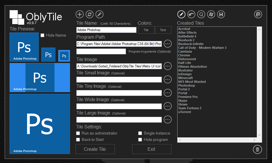Toggle the Hide Name checkbox
The height and width of the screenshot is (163, 272).
point(42,35)
